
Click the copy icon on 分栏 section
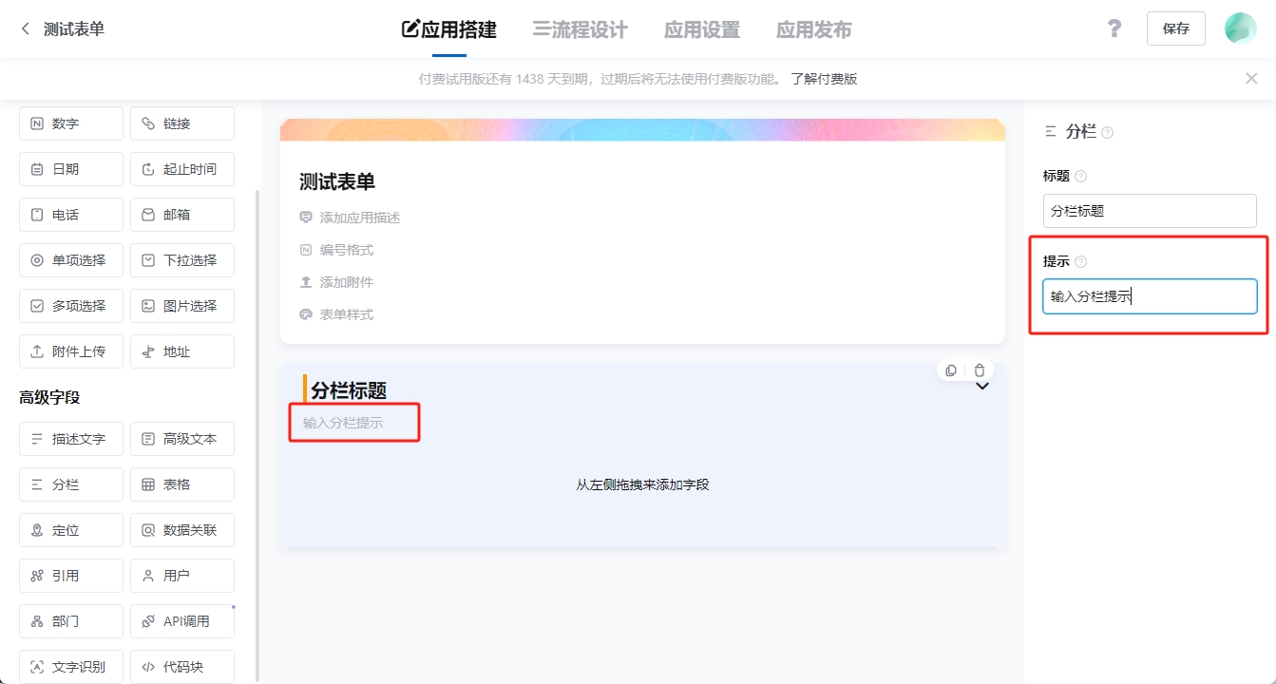pyautogui.click(x=951, y=370)
